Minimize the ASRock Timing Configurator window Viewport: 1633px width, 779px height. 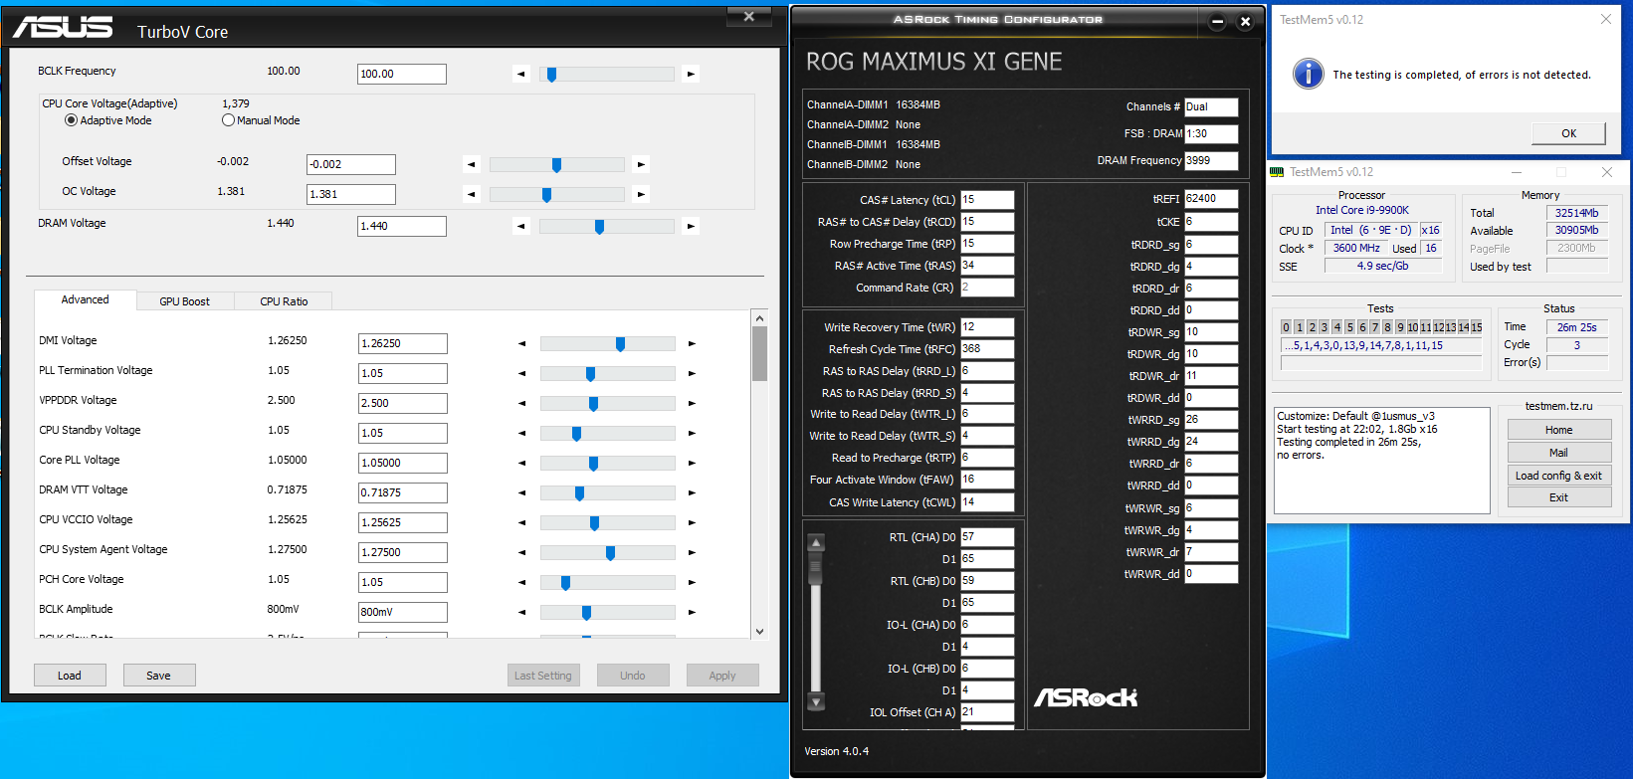tap(1217, 22)
